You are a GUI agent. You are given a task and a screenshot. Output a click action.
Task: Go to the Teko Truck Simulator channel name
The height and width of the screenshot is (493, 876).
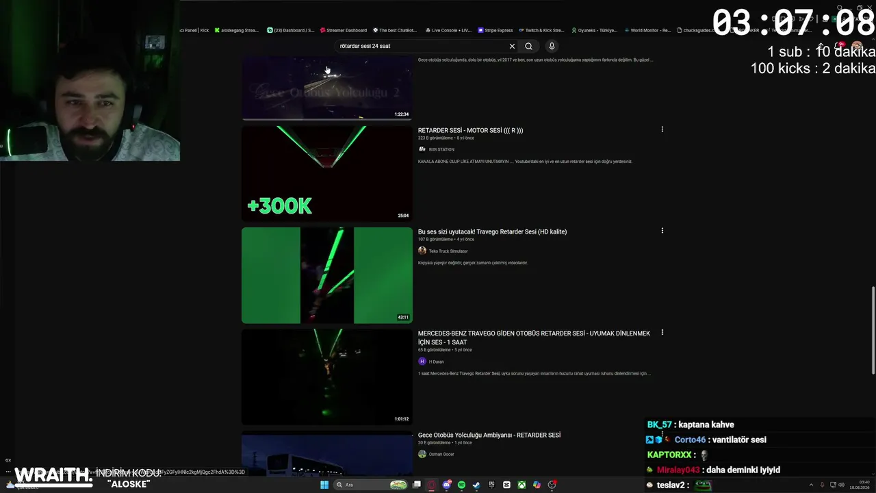[448, 251]
